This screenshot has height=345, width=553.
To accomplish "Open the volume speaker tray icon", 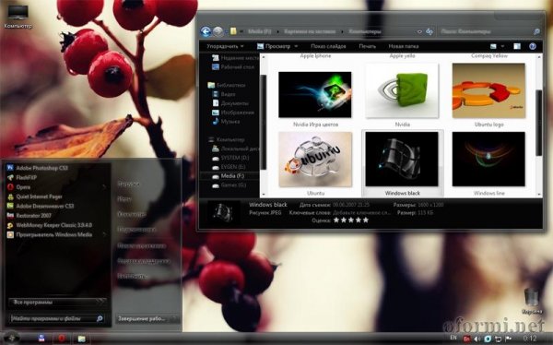I will [477, 339].
